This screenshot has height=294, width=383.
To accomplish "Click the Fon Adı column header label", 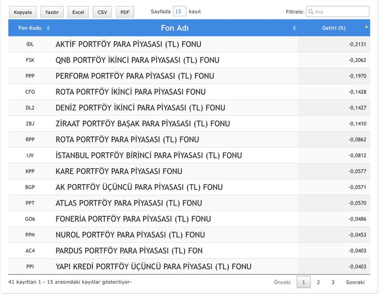I will tap(175, 28).
